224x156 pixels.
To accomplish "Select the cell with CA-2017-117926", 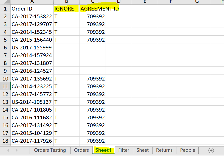I will coord(32,141).
